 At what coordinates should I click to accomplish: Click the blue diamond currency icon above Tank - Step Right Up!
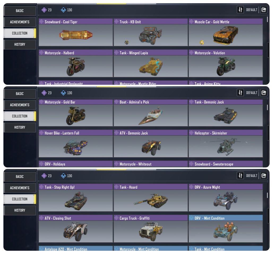pos(63,176)
